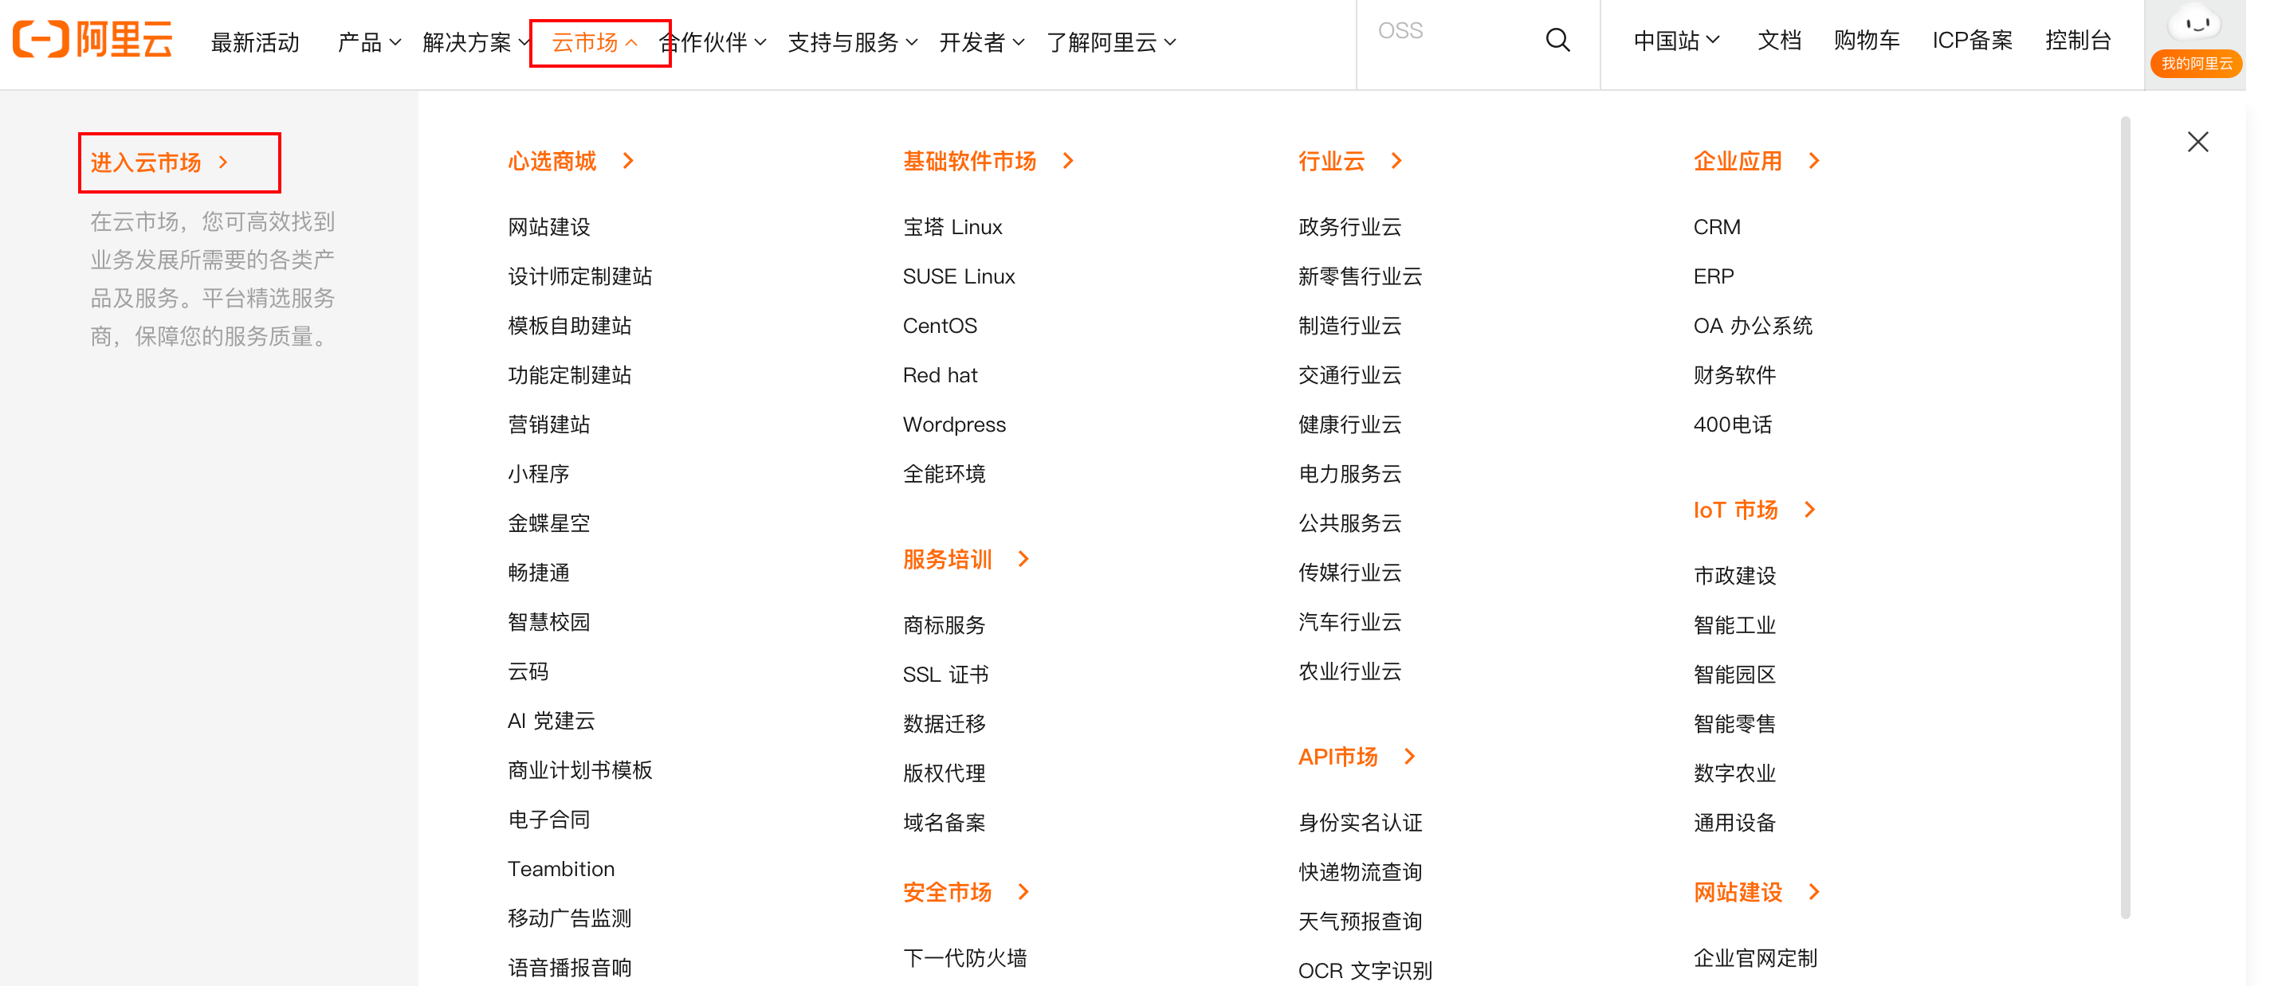Viewport: 2270px width, 986px height.
Task: Select 天气预报查询
Action: coord(1360,921)
